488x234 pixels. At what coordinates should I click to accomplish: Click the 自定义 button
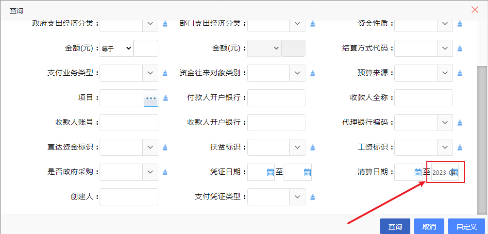click(466, 227)
